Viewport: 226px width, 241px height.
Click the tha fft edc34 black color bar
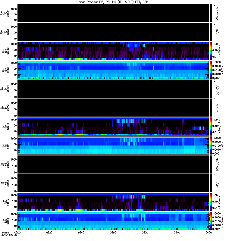click(x=211, y=13)
